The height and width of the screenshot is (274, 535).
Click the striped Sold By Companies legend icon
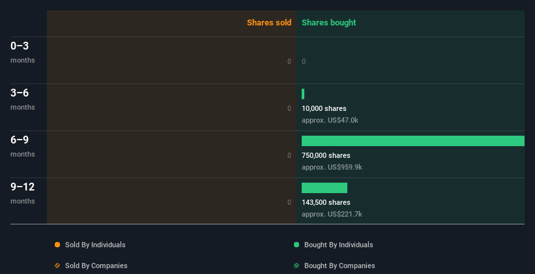pyautogui.click(x=57, y=266)
